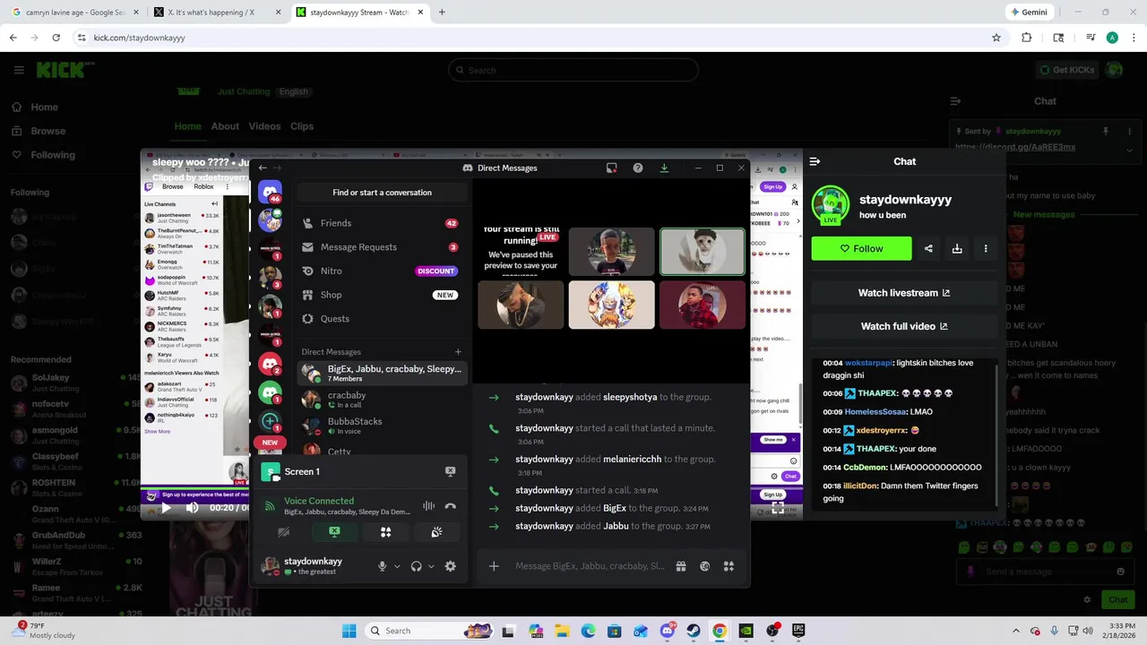Open Quests in Discord
Image resolution: width=1147 pixels, height=645 pixels.
382,319
